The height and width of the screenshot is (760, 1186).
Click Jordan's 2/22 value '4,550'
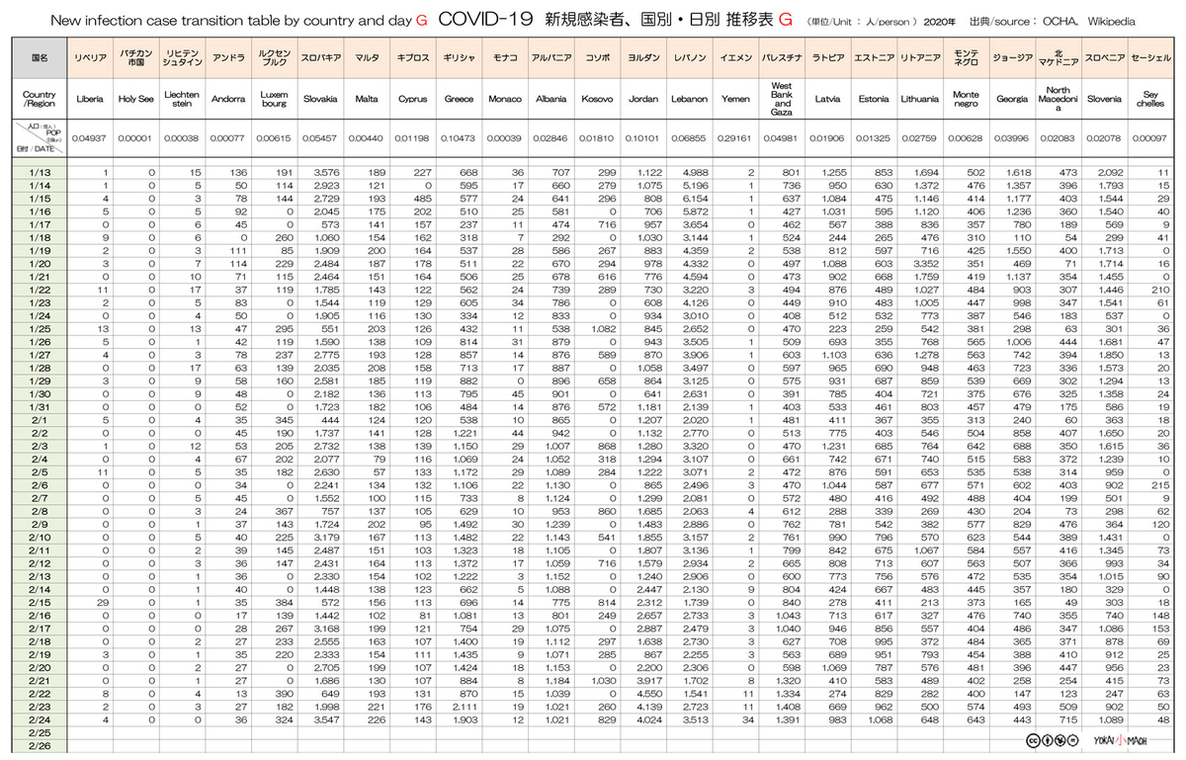649,694
